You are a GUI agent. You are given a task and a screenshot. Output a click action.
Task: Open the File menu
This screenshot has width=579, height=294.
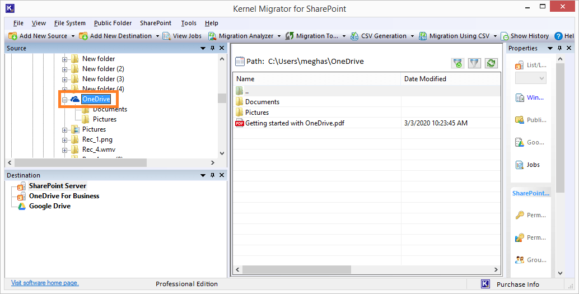18,23
